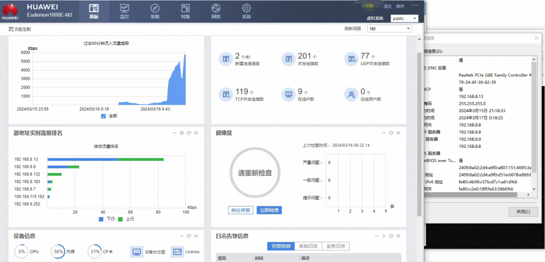The width and height of the screenshot is (545, 262).
Task: Click the 设备状态图 device status icon
Action: [x=136, y=251]
